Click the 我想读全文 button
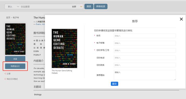Viewport: 186px width, 99px height. [x=15, y=66]
